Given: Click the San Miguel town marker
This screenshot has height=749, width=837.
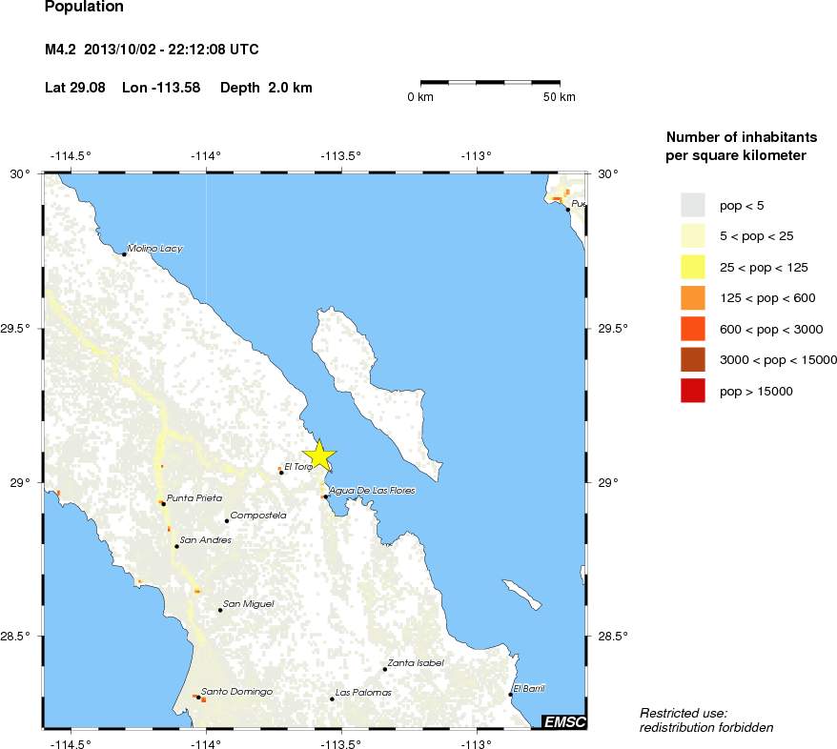Looking at the screenshot, I should 219,610.
